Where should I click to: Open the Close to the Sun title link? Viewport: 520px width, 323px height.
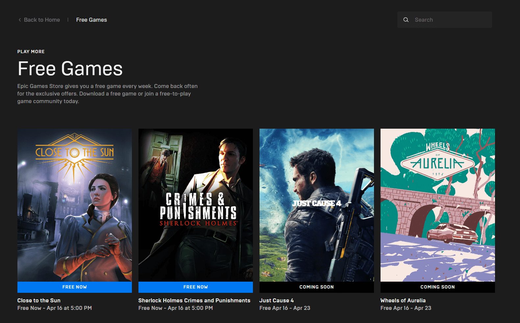click(x=39, y=300)
